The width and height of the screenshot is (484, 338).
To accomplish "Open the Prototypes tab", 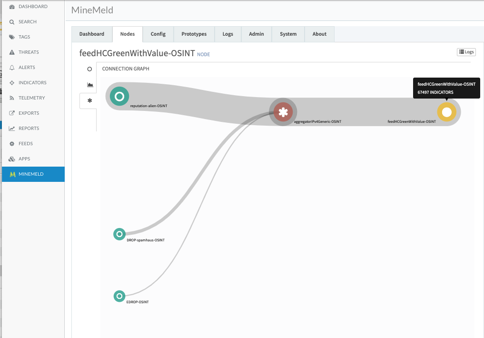I will pos(194,34).
